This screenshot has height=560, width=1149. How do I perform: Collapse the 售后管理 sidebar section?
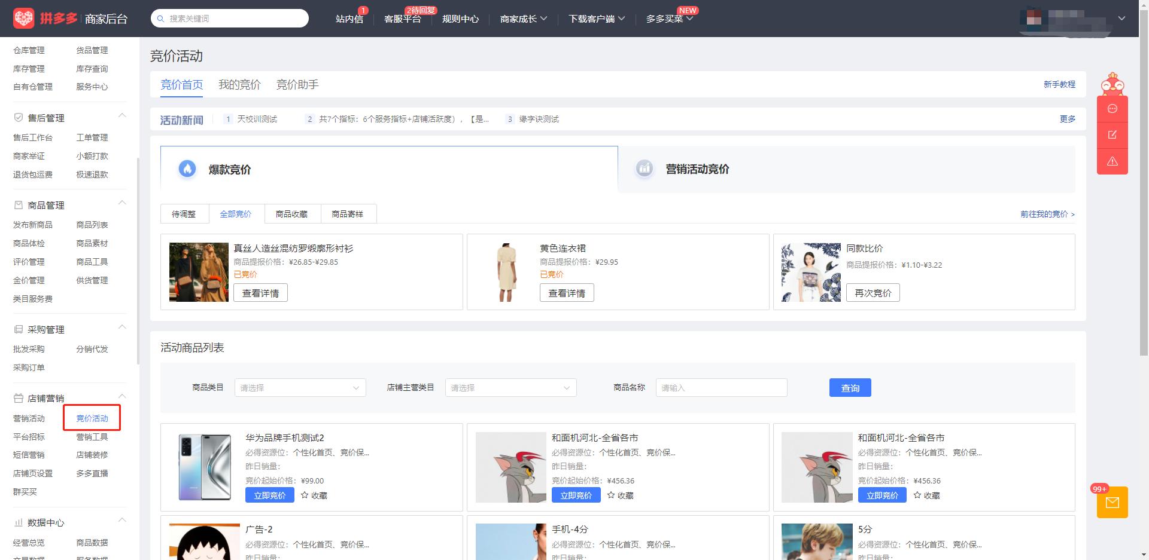[x=122, y=115]
